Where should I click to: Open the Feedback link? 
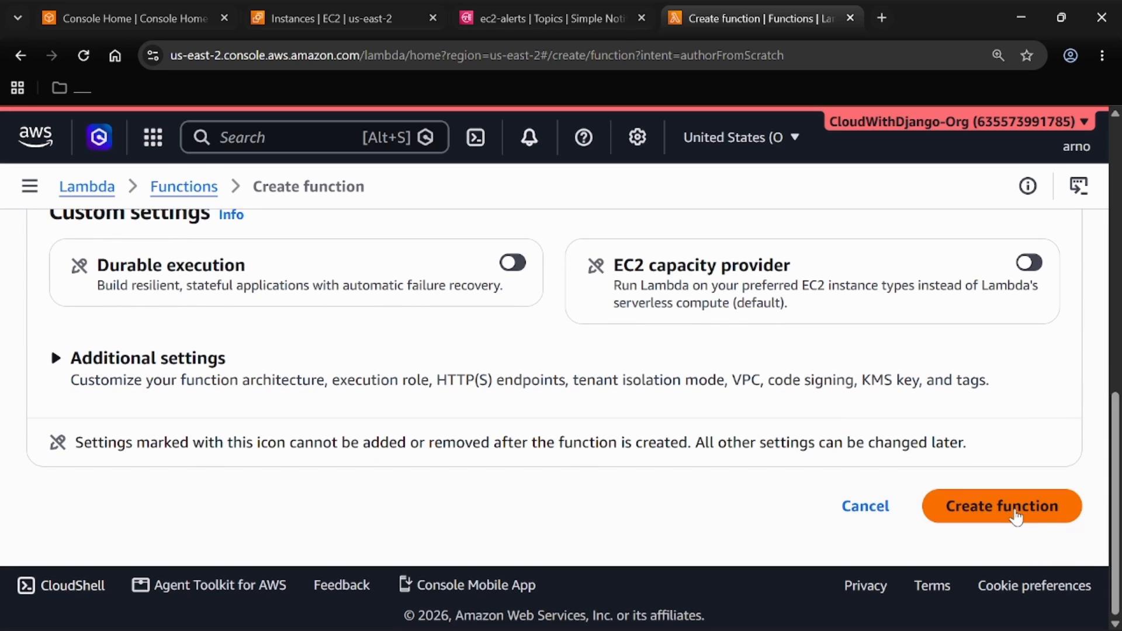[x=341, y=585]
